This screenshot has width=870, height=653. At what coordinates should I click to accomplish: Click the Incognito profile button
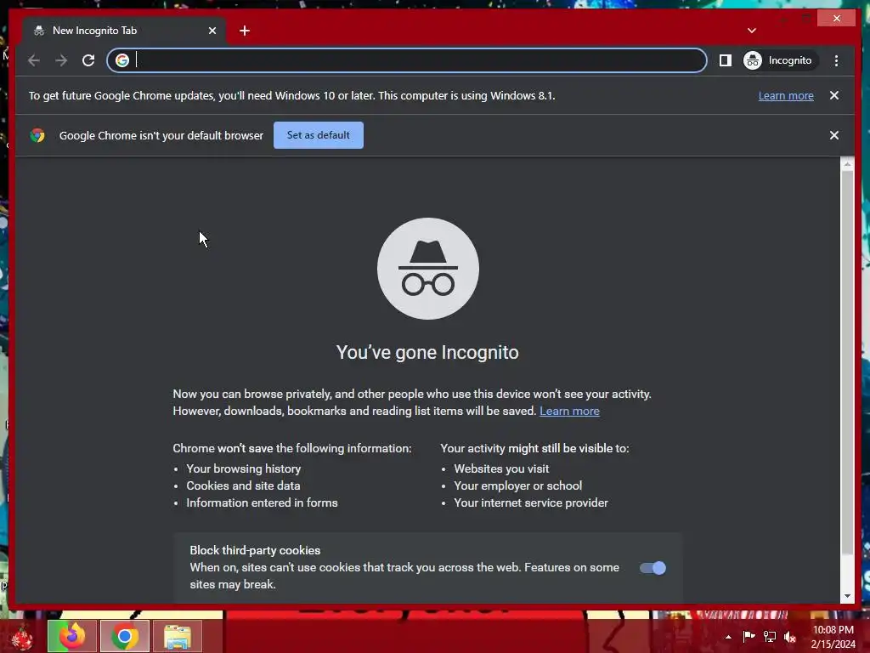click(780, 60)
